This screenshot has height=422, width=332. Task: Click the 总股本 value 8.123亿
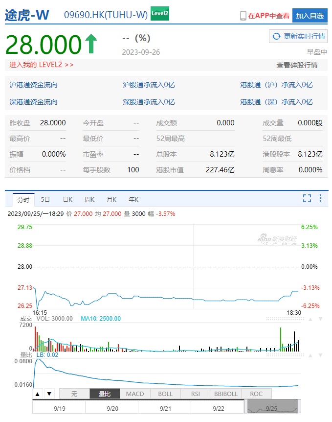pos(222,154)
